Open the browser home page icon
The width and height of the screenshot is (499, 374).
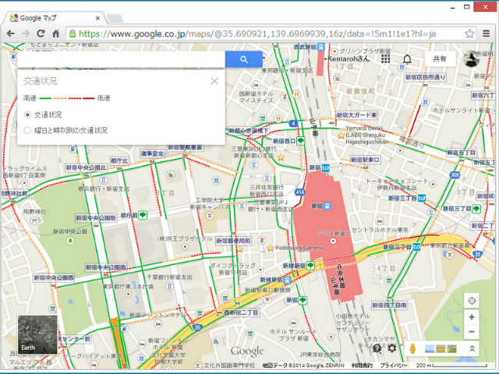[x=55, y=34]
